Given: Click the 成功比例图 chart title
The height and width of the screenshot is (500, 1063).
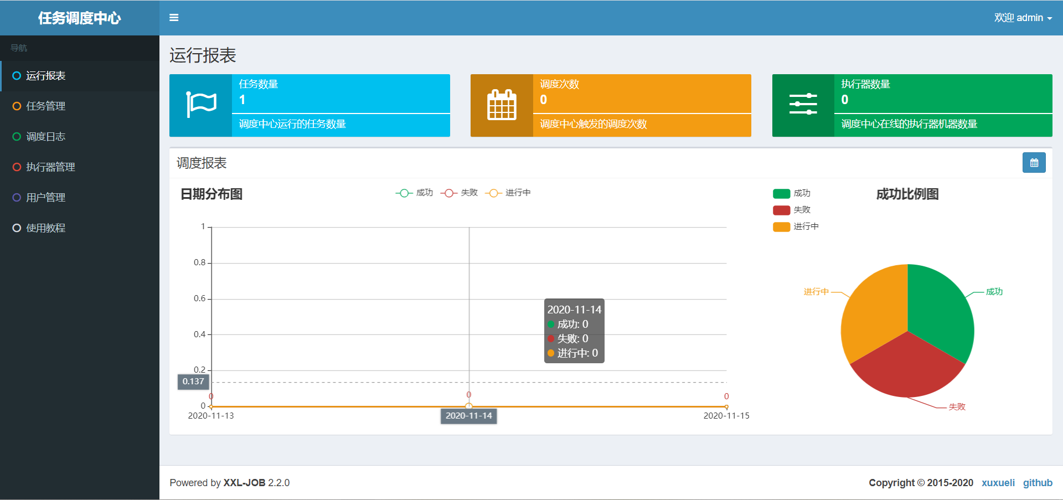Looking at the screenshot, I should coord(907,194).
